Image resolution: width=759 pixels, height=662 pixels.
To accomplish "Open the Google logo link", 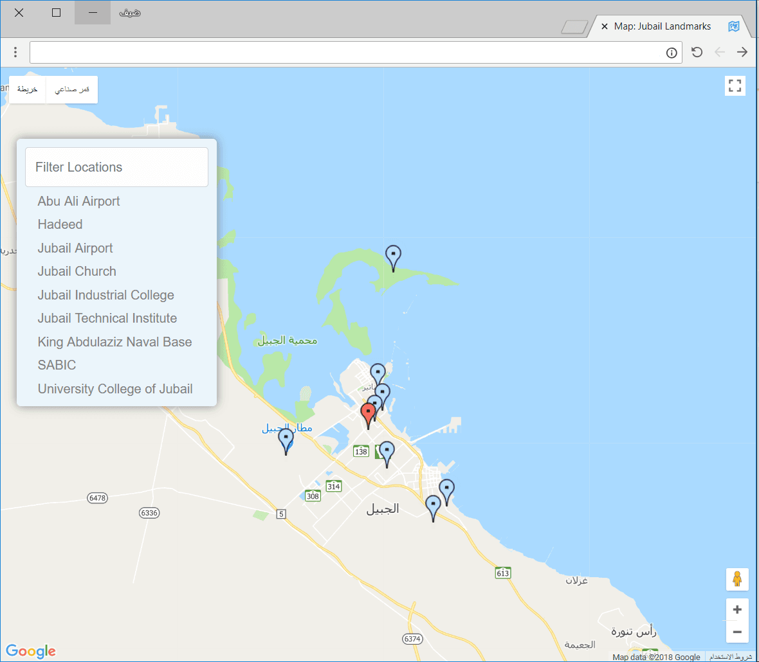I will [30, 651].
